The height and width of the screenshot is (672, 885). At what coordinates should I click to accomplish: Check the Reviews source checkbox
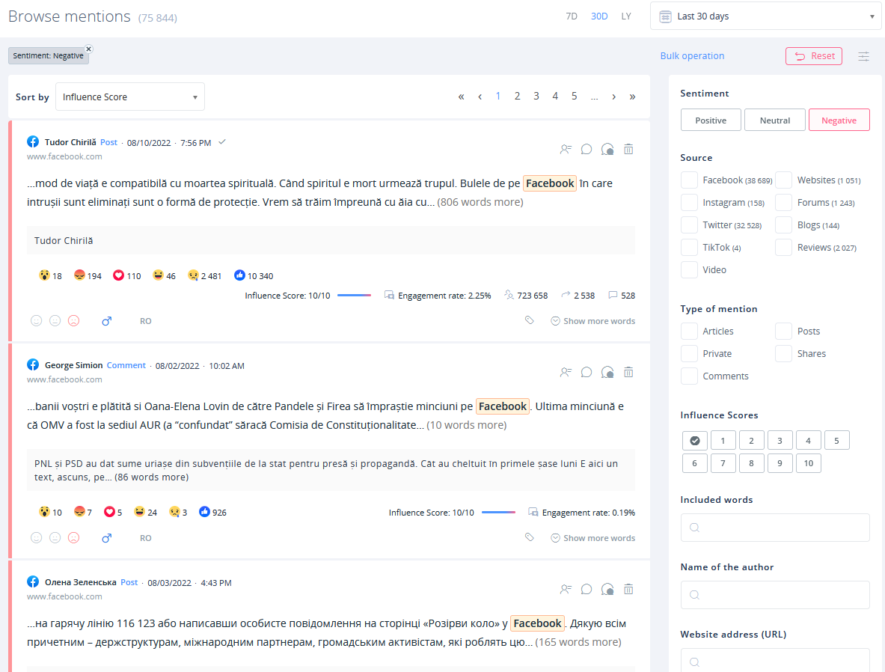(783, 247)
